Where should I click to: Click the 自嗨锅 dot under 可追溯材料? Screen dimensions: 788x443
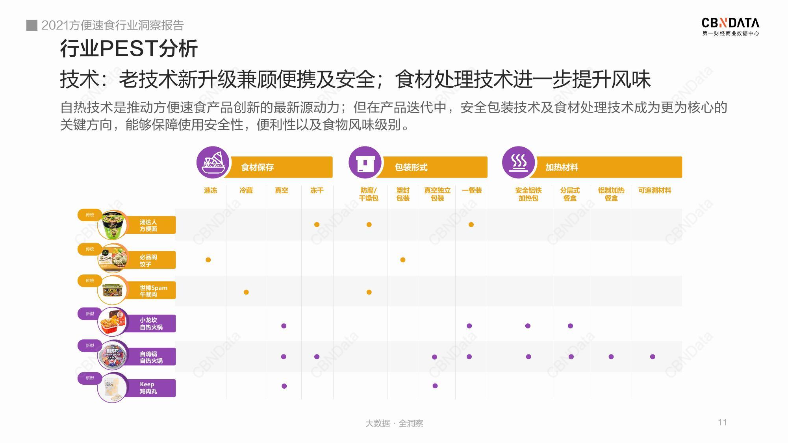click(653, 357)
